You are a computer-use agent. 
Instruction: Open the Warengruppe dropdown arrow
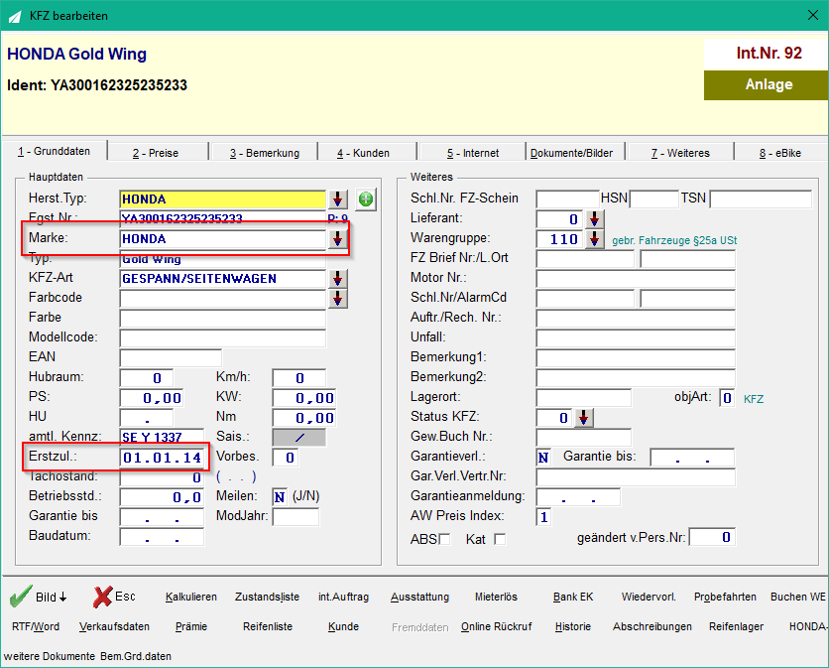(x=595, y=239)
